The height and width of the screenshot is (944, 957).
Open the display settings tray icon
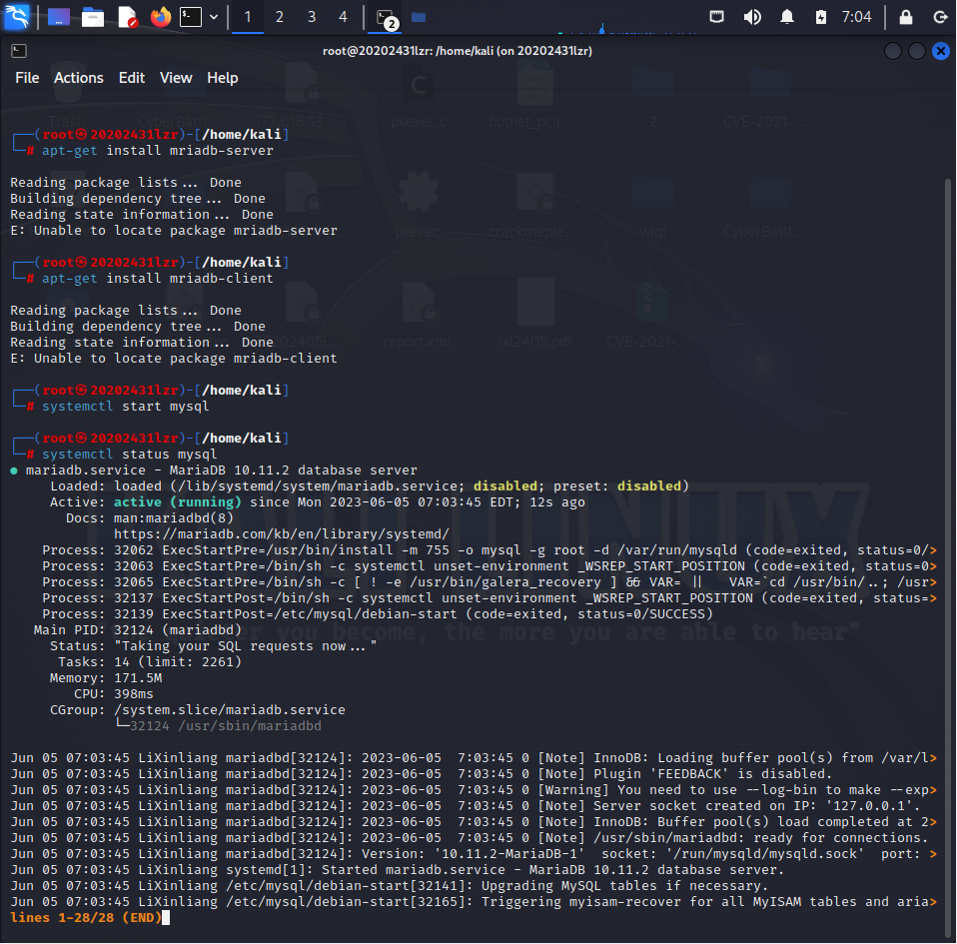(x=716, y=16)
